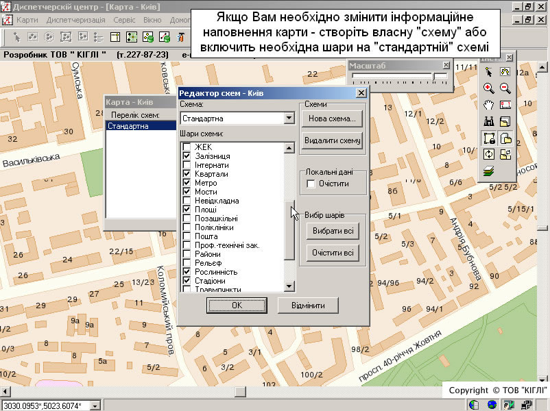Activate the zoom in magnifier tool
Screen dimensions: 550x411
488,88
